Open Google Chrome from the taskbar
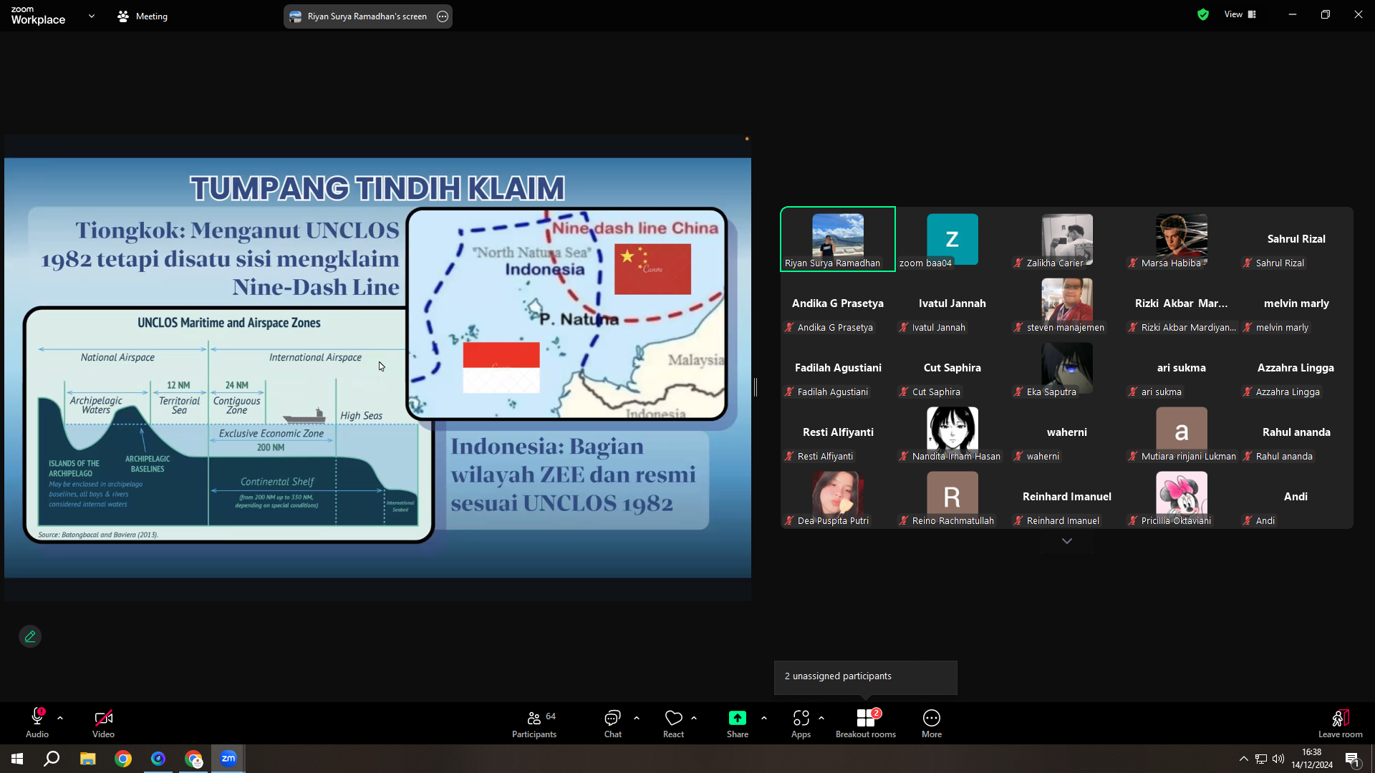This screenshot has height=773, width=1375. pyautogui.click(x=123, y=759)
